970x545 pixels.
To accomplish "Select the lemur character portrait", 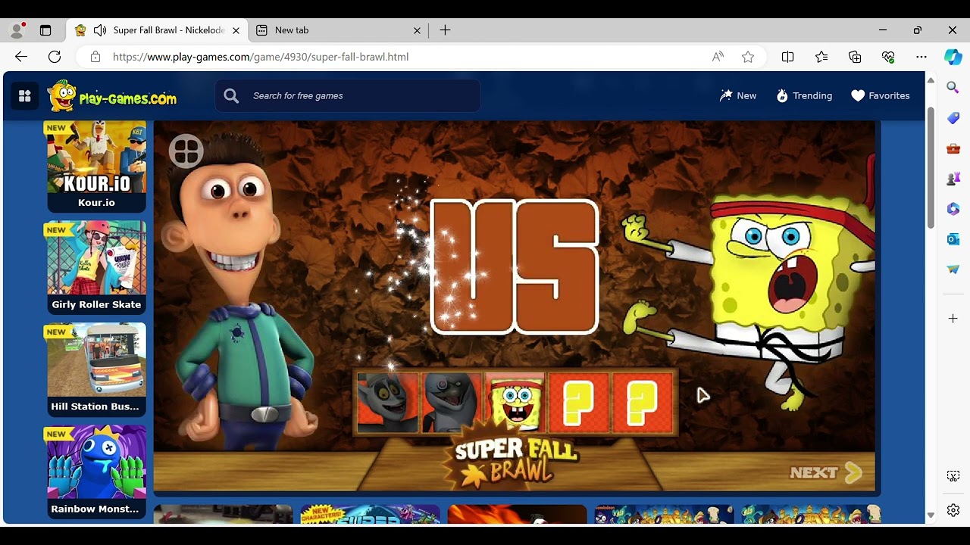I will [x=387, y=403].
